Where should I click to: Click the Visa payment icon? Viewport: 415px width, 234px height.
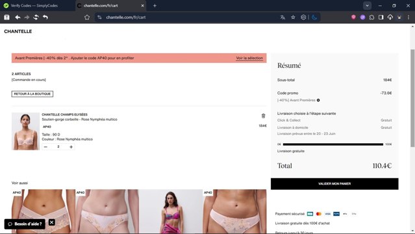pyautogui.click(x=328, y=214)
